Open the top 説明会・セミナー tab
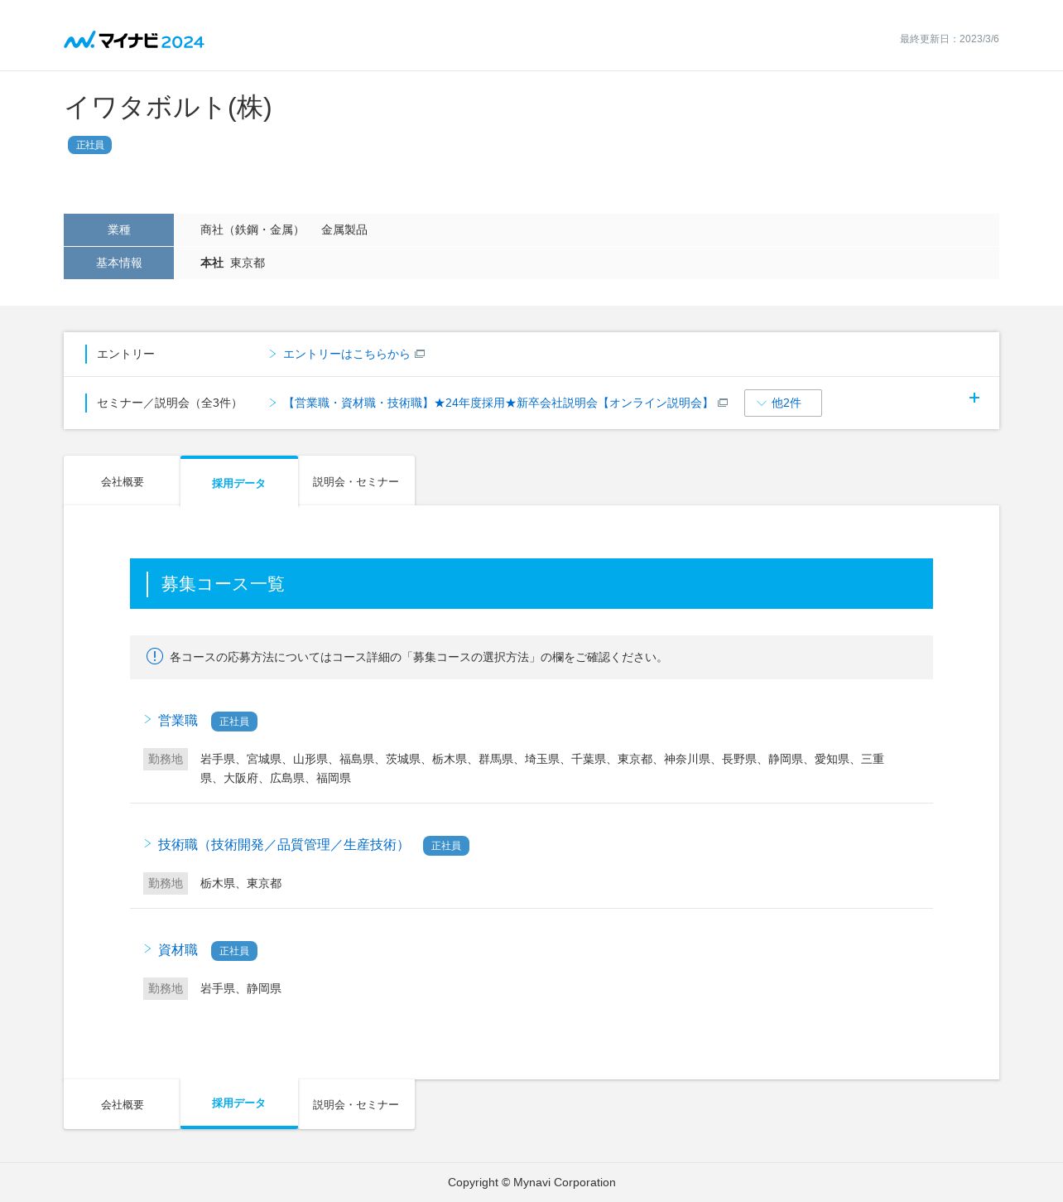The image size is (1063, 1202). tap(357, 480)
